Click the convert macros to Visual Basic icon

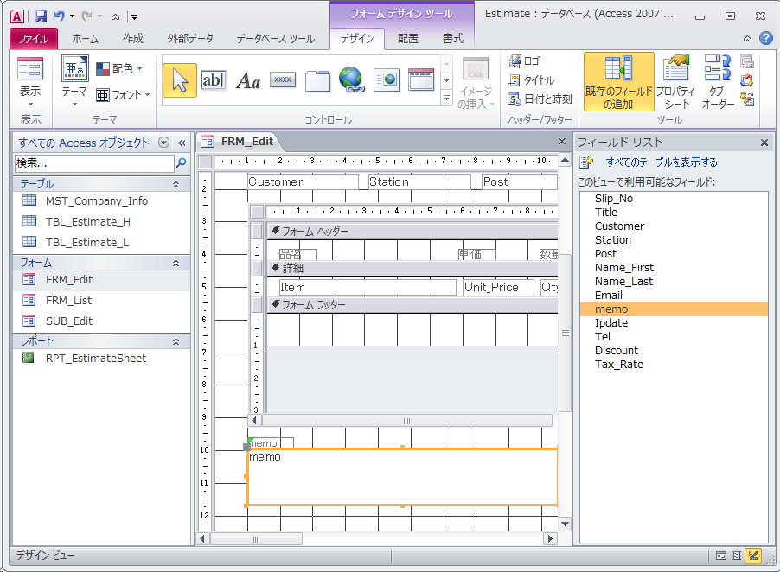coord(747,99)
